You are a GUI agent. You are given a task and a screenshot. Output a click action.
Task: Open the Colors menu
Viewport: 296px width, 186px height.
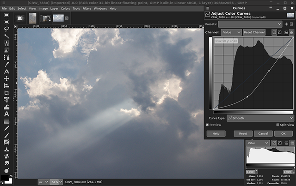click(x=65, y=8)
